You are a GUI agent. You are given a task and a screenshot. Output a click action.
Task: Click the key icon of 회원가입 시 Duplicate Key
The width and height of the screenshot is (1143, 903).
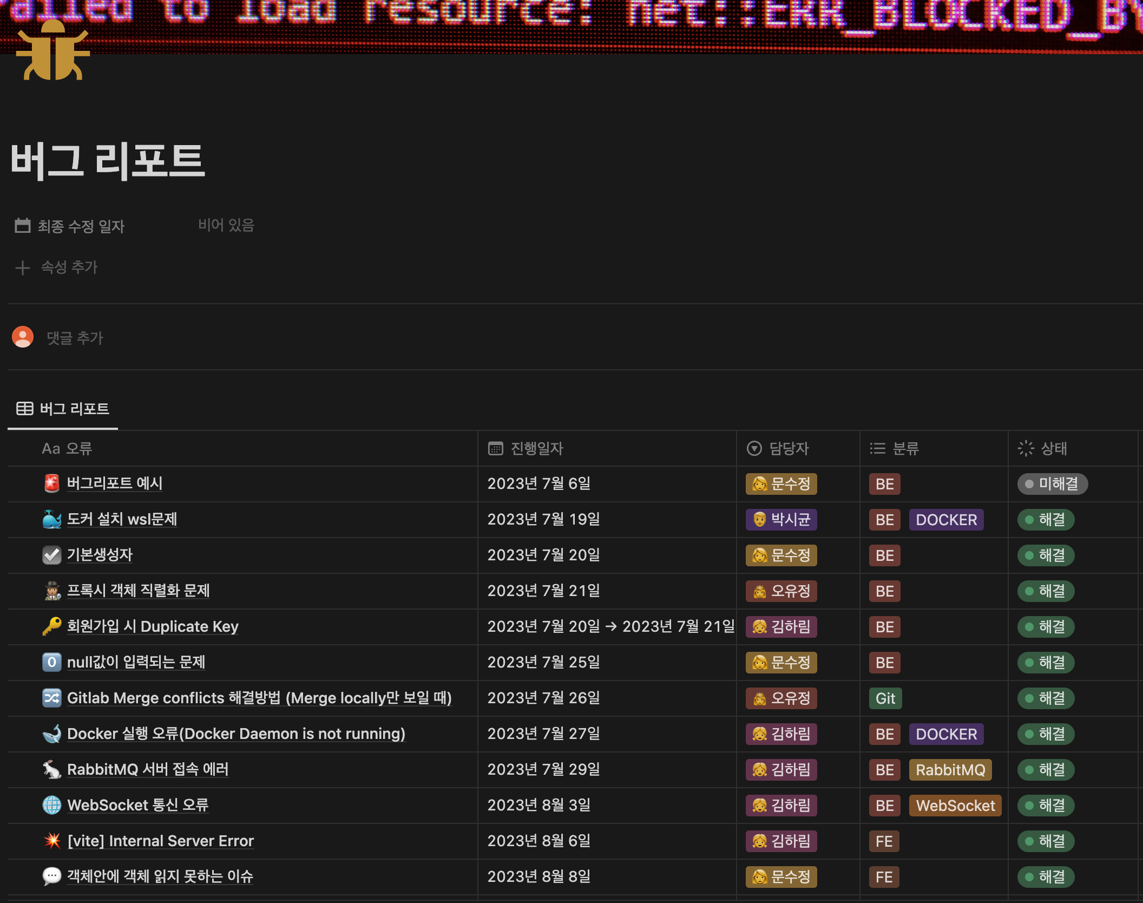point(52,626)
